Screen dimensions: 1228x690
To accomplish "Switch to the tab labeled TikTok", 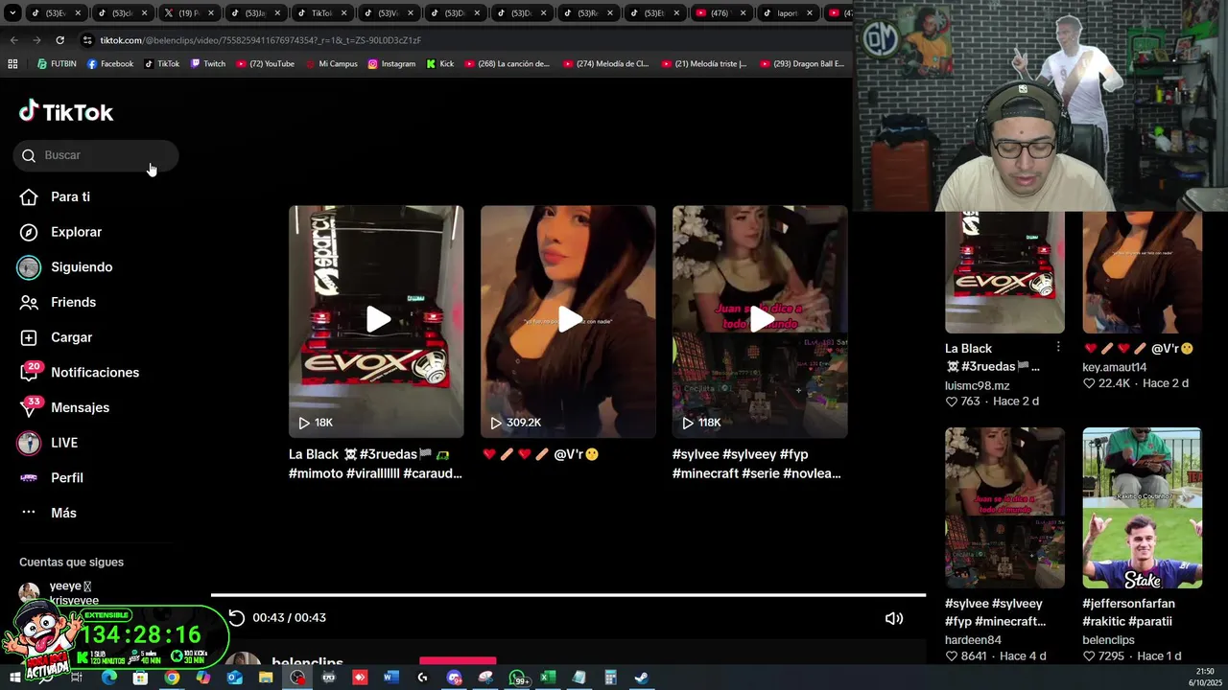I will pos(321,13).
